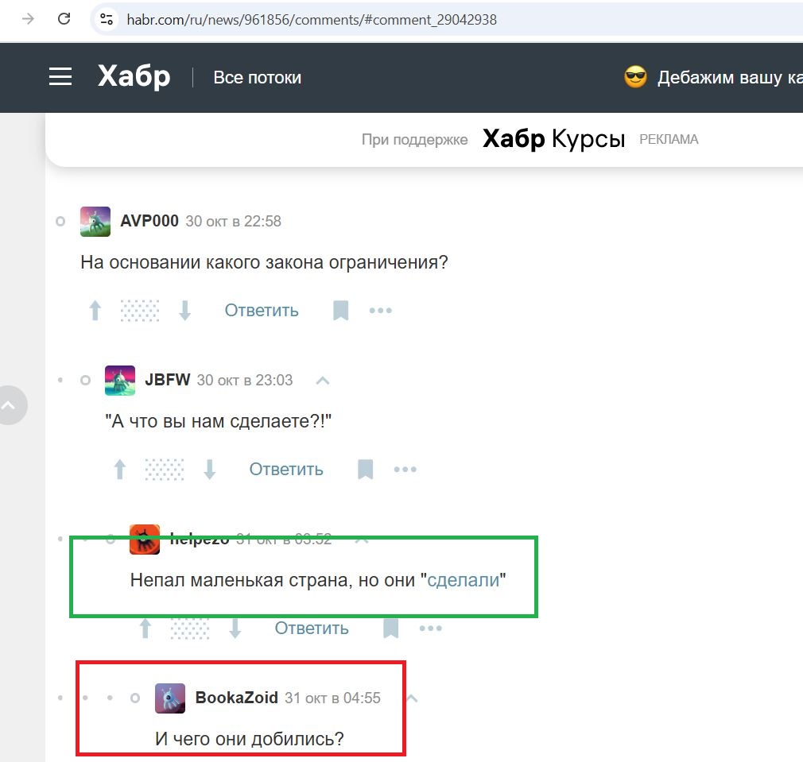This screenshot has height=762, width=803.
Task: Bookmark AVP000's comment
Action: tap(340, 310)
